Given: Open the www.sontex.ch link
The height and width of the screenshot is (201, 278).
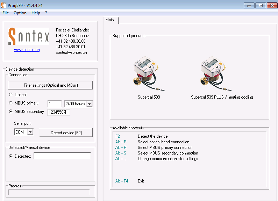Looking at the screenshot, I should tap(27, 50).
